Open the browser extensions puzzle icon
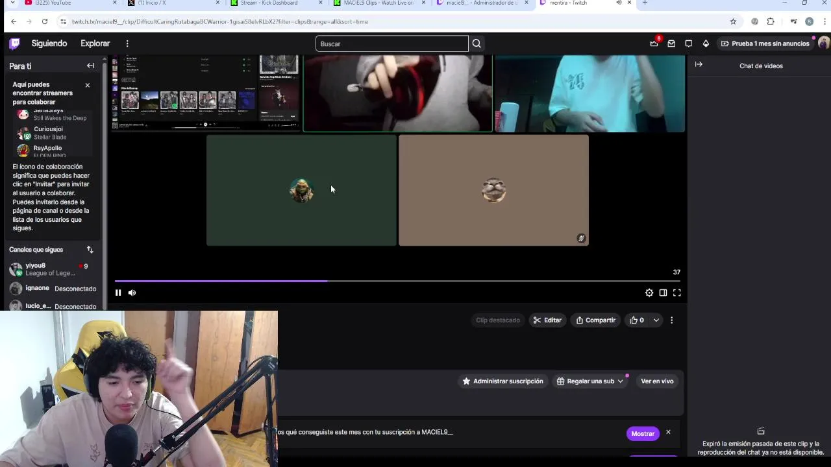The width and height of the screenshot is (831, 467). [x=771, y=21]
